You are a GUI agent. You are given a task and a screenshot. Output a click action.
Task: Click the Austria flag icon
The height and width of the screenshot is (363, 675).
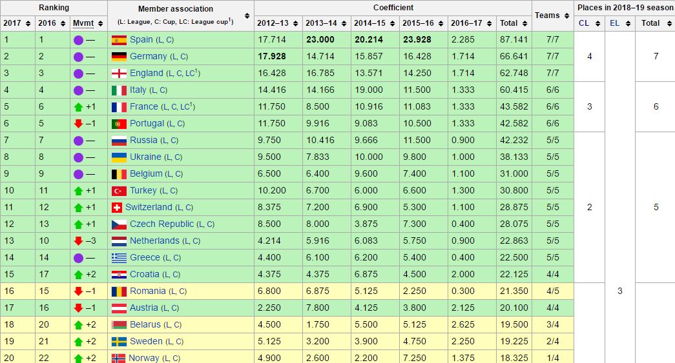(x=119, y=308)
